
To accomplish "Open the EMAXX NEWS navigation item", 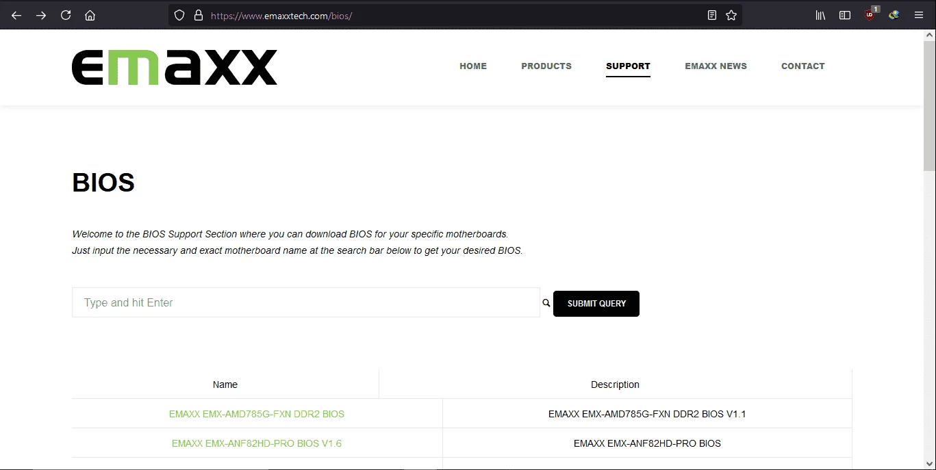I will [716, 66].
